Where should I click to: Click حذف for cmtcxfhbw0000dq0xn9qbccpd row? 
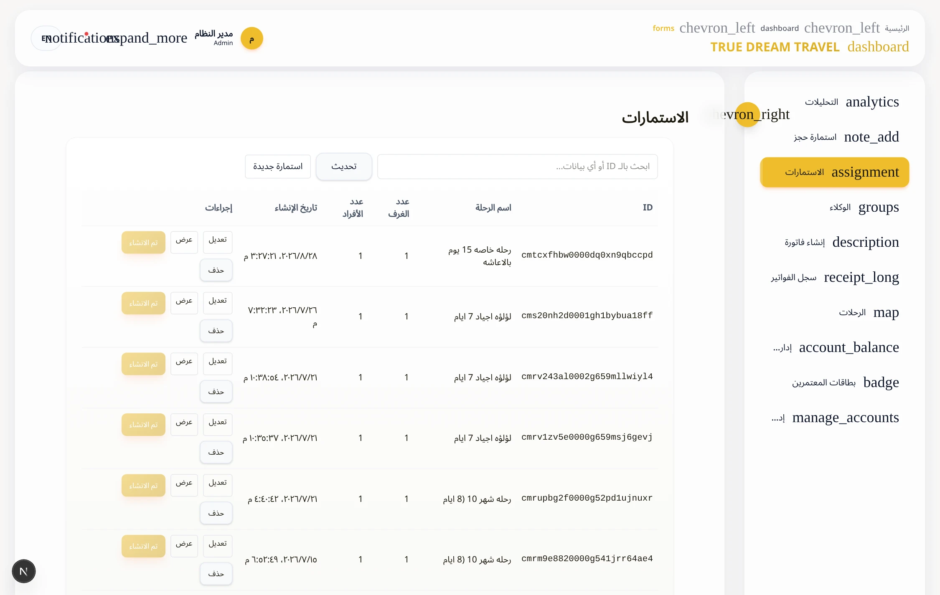pos(216,270)
